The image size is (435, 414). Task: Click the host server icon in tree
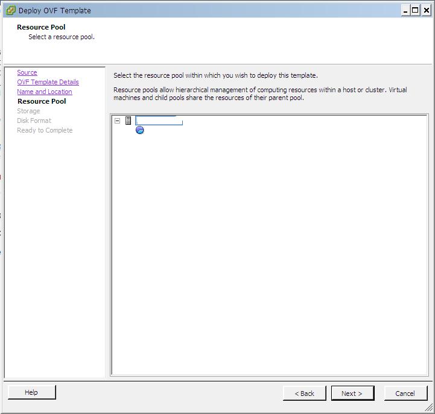pyautogui.click(x=128, y=121)
